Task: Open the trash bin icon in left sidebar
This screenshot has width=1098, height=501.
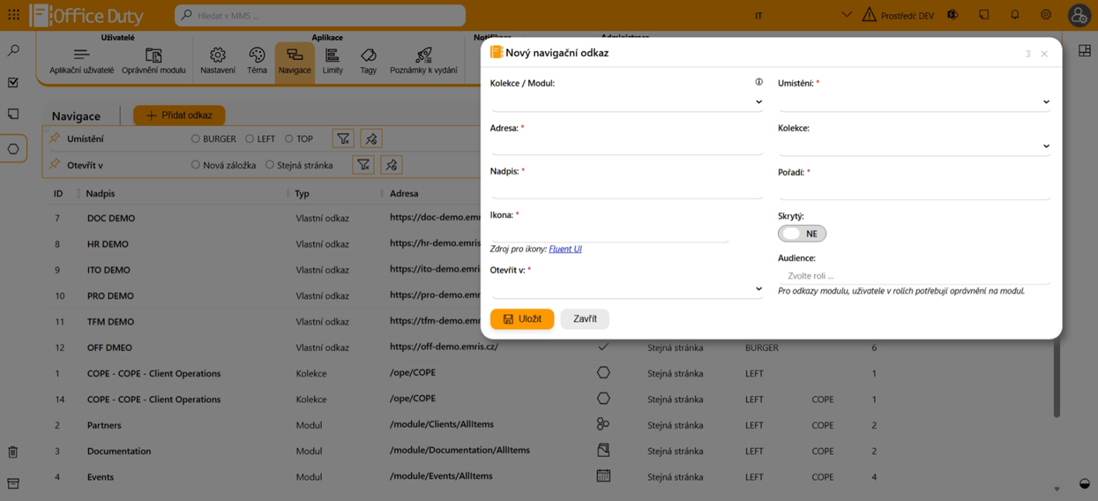Action: click(x=13, y=452)
